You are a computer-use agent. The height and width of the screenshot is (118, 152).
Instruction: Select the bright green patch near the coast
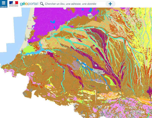pos(28,49)
